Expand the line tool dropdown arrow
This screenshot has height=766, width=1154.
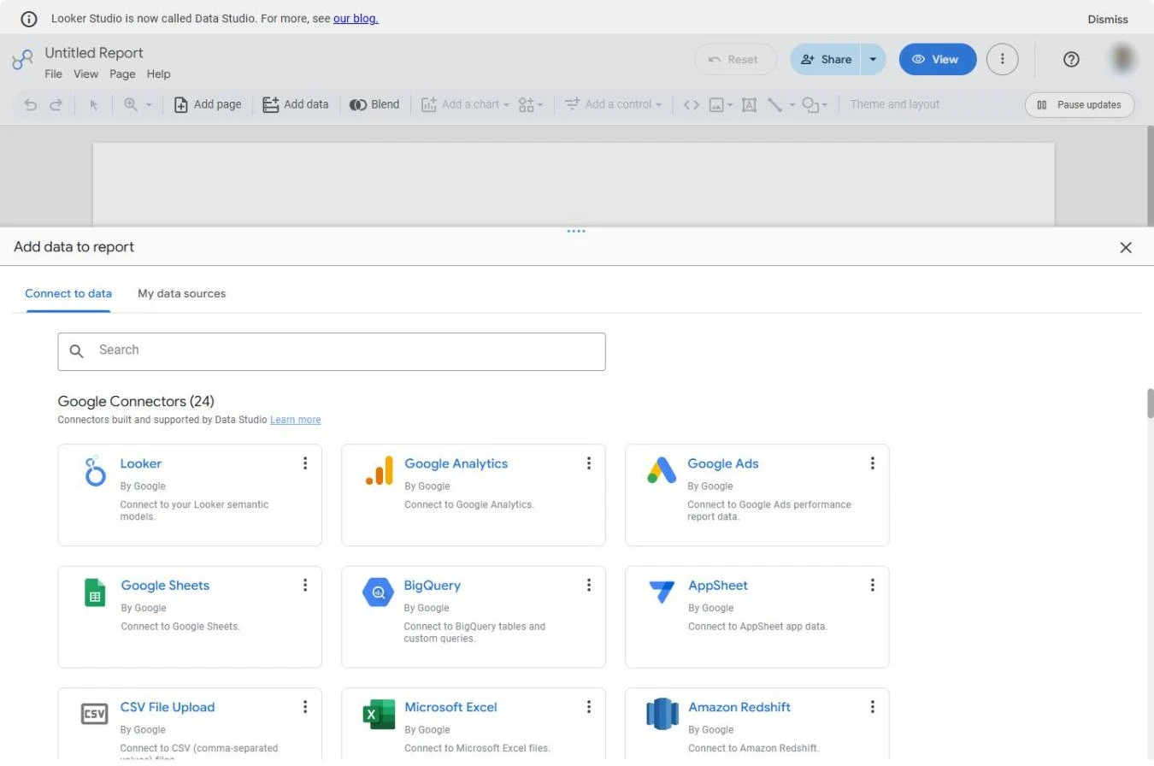coord(792,105)
